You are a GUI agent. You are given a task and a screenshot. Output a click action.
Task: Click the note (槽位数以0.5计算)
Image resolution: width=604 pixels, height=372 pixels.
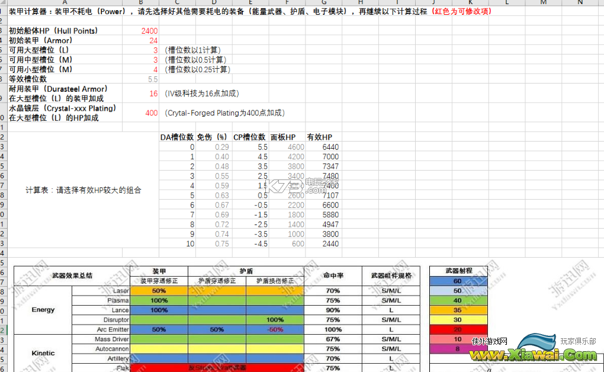pos(195,60)
